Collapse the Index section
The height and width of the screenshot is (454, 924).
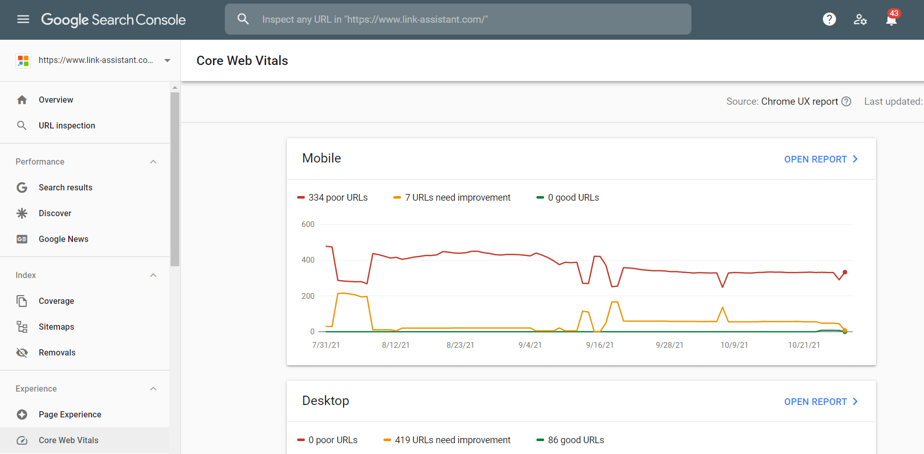pos(153,275)
